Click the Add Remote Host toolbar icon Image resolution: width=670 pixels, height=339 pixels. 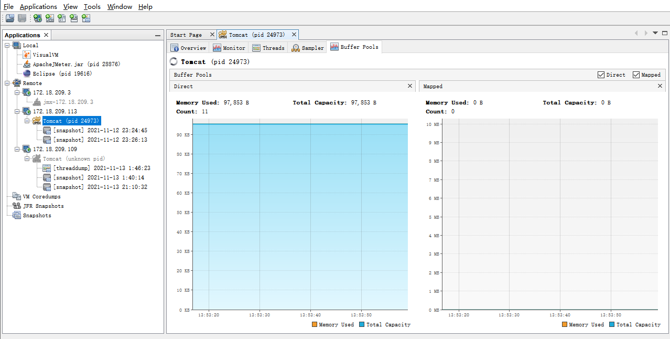pyautogui.click(x=37, y=18)
